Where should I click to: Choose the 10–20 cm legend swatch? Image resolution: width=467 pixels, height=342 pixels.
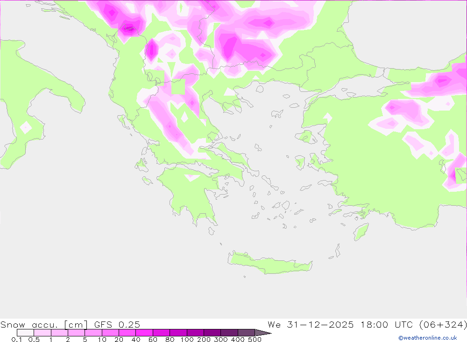tap(111, 333)
